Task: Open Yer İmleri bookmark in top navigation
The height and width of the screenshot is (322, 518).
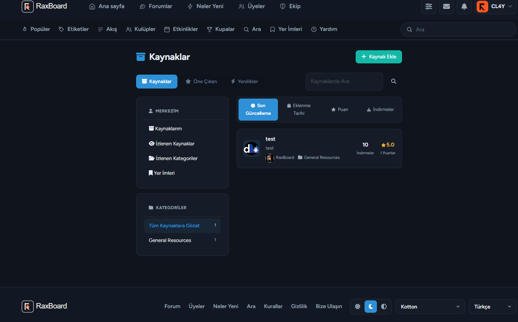Action: (x=286, y=29)
